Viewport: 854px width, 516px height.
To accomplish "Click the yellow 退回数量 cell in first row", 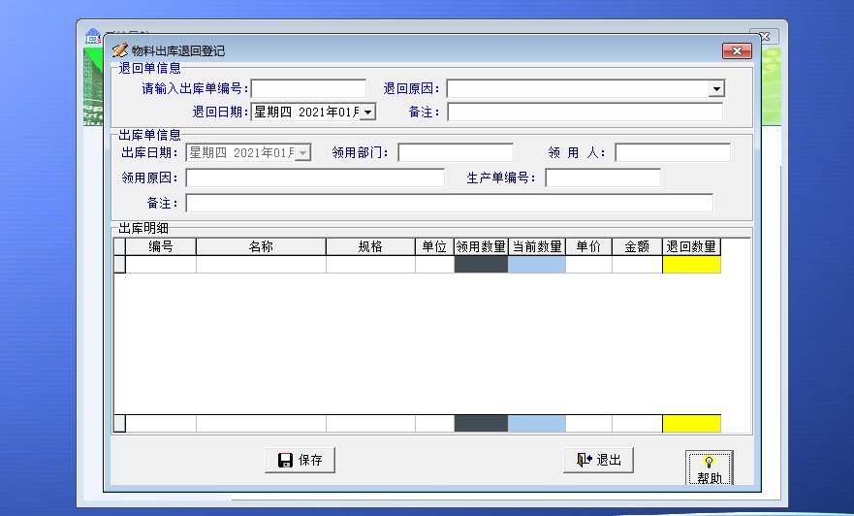I will click(692, 264).
